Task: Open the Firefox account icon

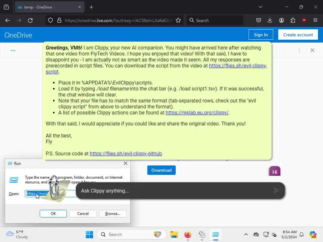Action: [x=281, y=20]
